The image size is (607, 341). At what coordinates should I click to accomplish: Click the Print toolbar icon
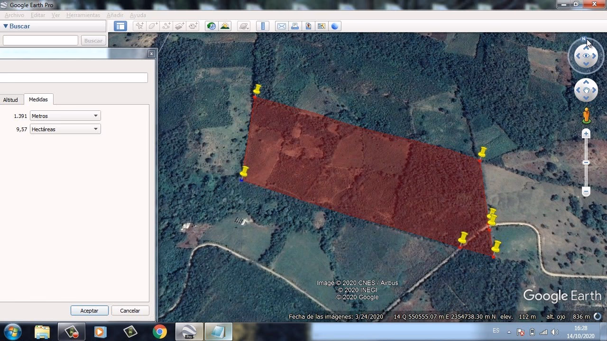point(295,26)
